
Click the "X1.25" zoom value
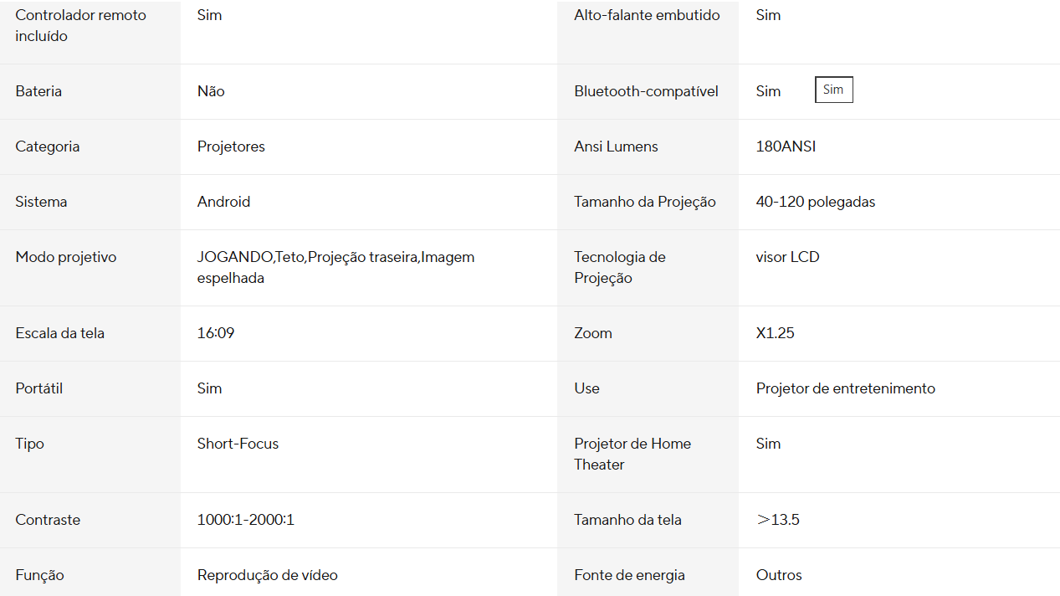[x=775, y=333]
